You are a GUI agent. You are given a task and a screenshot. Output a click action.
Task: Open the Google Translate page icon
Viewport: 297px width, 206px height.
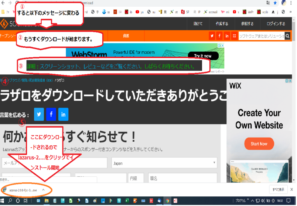point(268,3)
